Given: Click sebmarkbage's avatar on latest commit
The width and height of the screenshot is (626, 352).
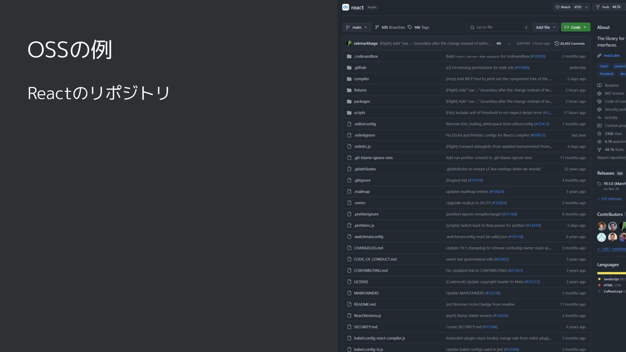Looking at the screenshot, I should (x=349, y=43).
